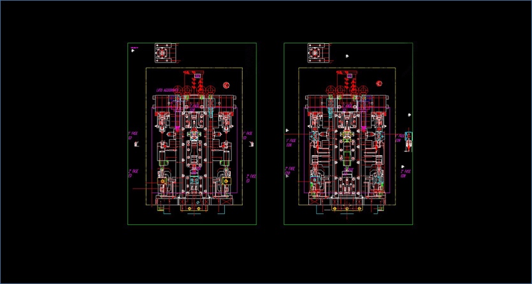This screenshot has height=284, width=532.
Task: Click the white marker left of left drawing
Action: tap(139, 145)
